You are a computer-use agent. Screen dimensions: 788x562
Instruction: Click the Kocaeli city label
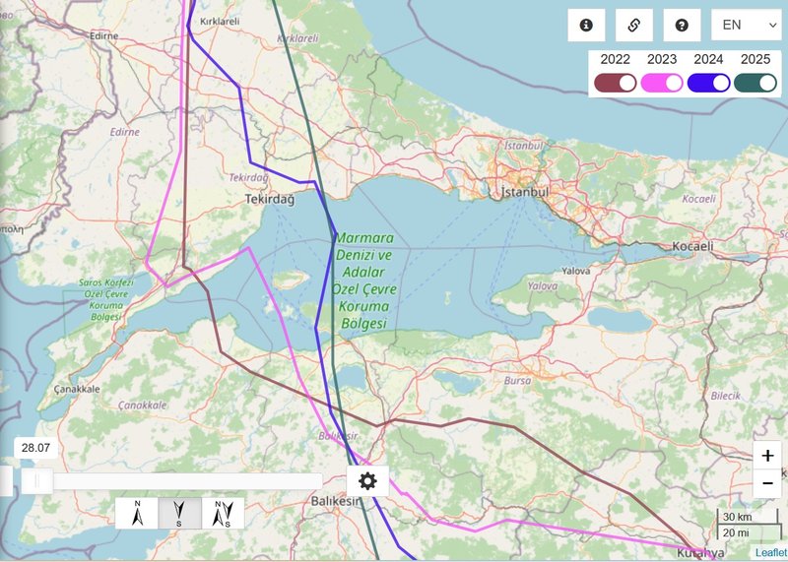click(x=693, y=246)
